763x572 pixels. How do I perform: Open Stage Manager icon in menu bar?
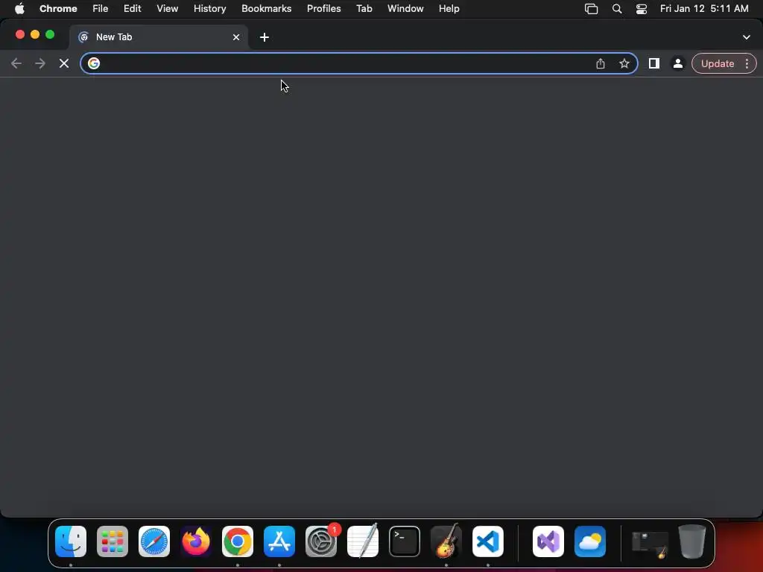tap(591, 9)
